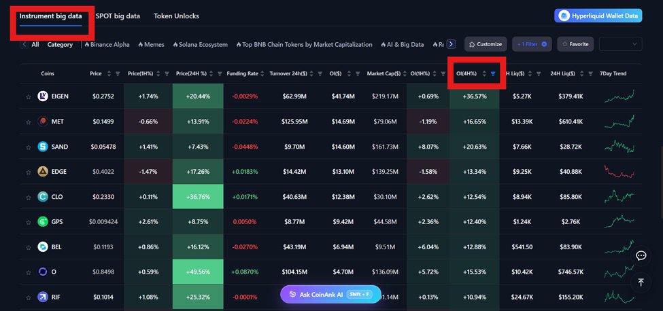Star the O coin as favorite

click(x=29, y=272)
